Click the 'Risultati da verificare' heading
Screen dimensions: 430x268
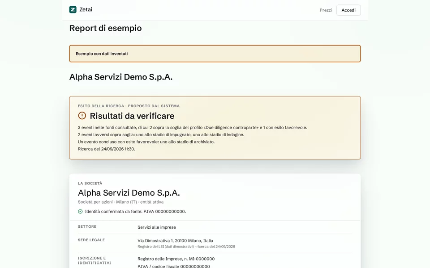point(132,116)
